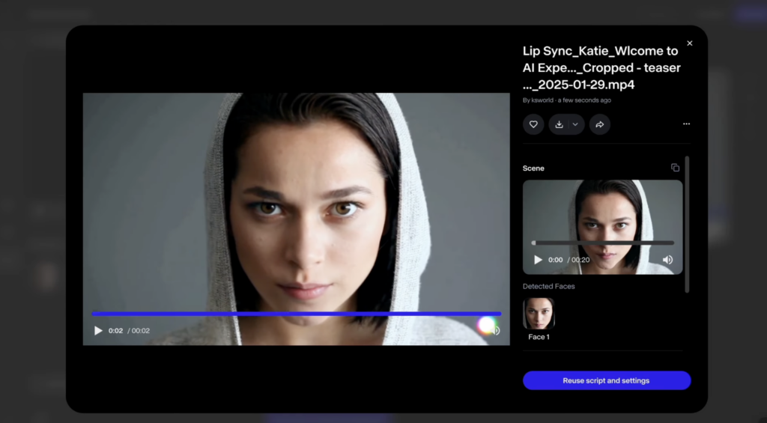Like the video with the heart icon

tap(533, 124)
